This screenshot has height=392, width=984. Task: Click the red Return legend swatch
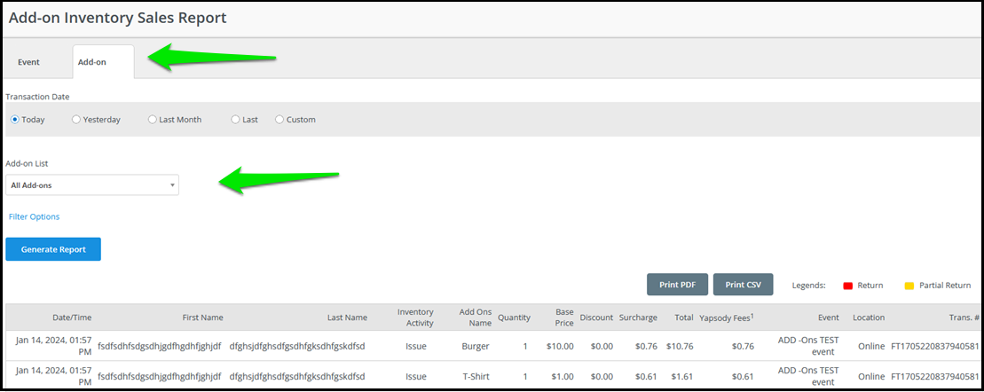pyautogui.click(x=848, y=286)
